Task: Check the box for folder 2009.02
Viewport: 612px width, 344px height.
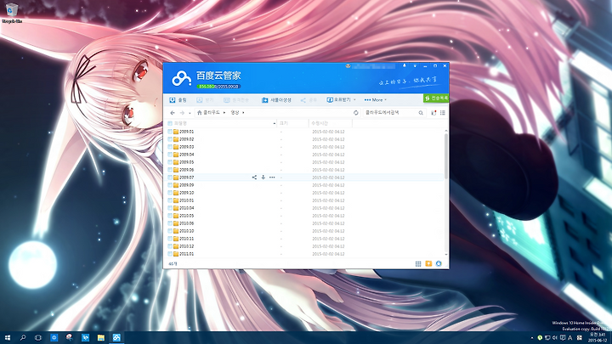Action: click(x=170, y=139)
